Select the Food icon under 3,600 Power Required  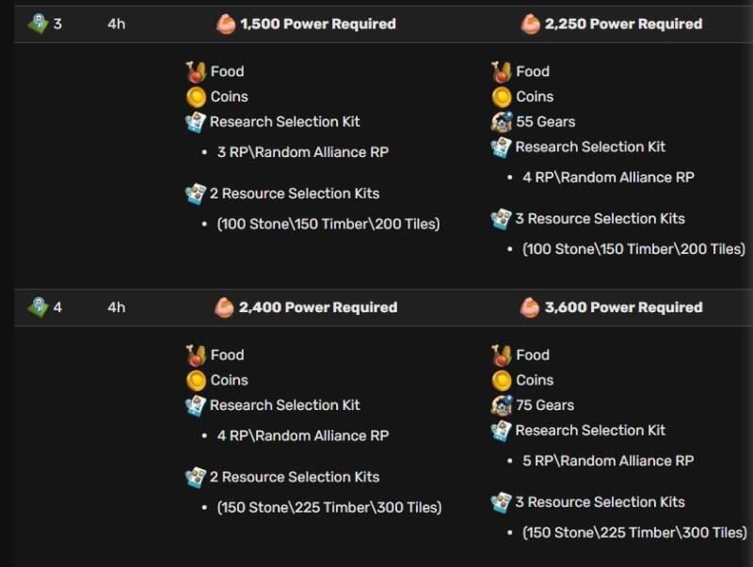502,355
